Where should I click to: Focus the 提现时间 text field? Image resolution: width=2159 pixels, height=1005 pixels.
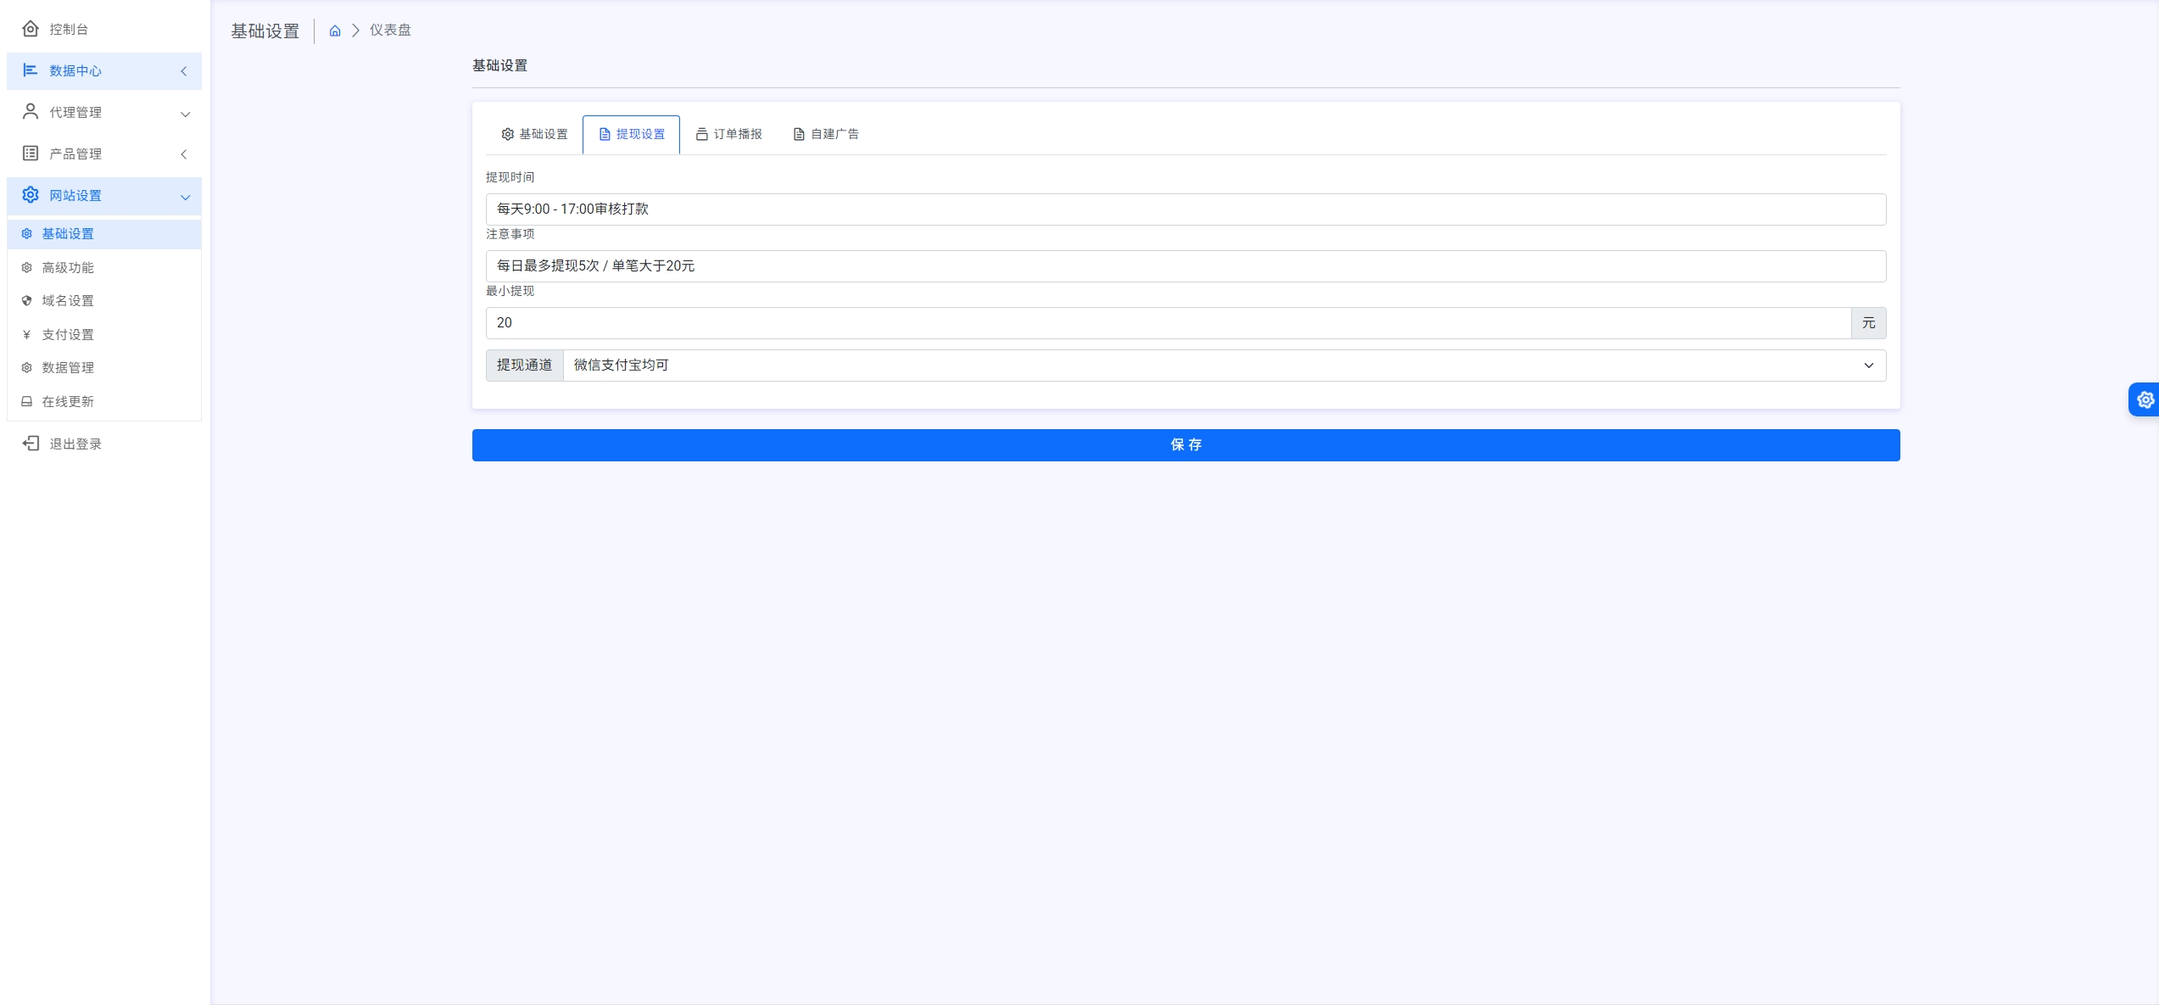click(1185, 209)
